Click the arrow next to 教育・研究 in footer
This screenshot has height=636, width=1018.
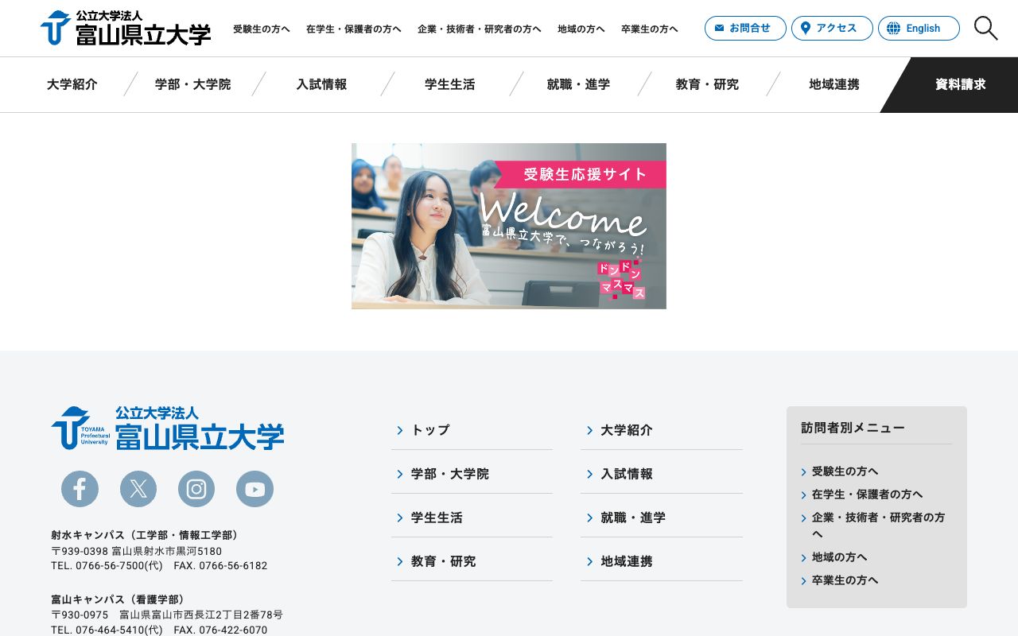(x=400, y=560)
